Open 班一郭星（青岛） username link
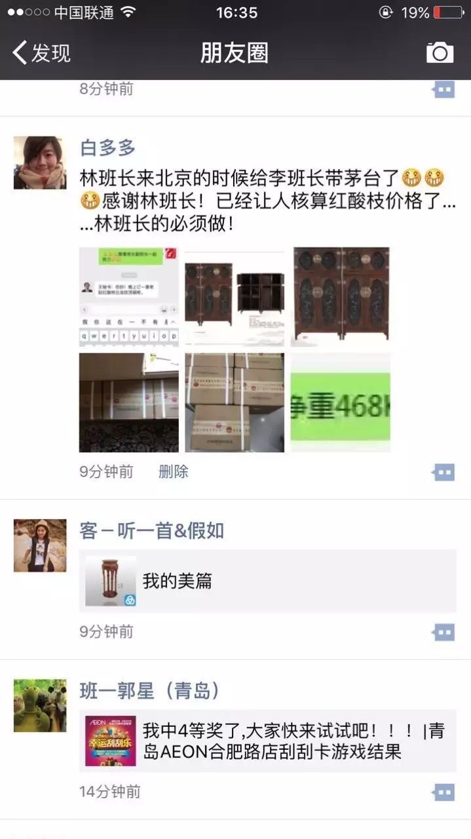 click(150, 690)
